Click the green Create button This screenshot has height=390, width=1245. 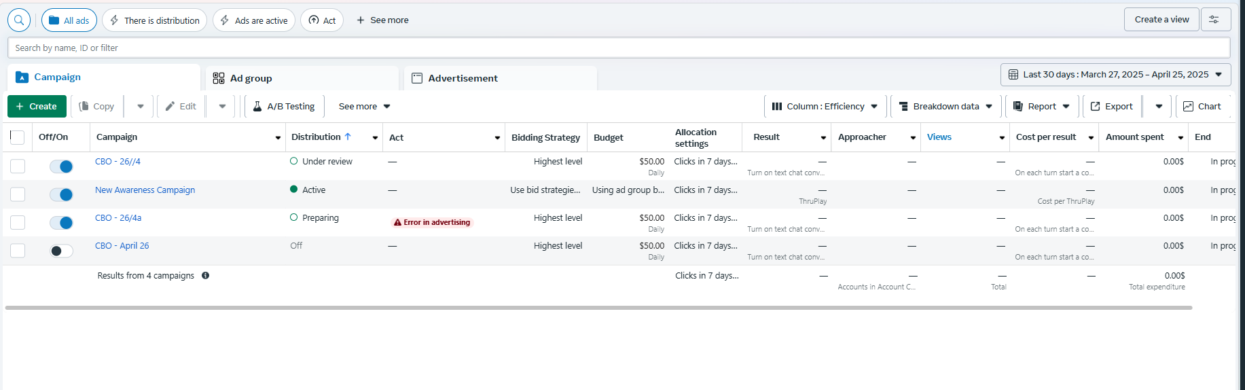click(37, 107)
